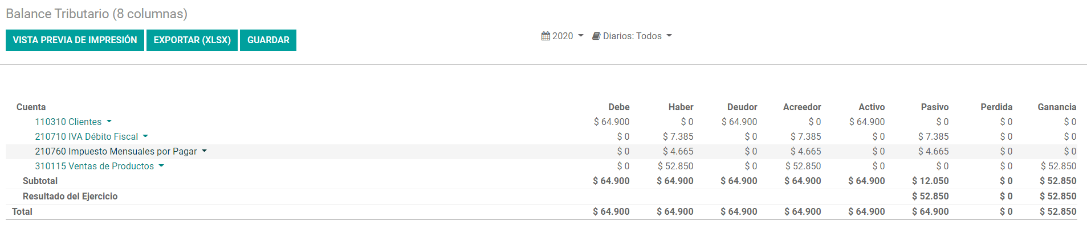Export the report with Exportar (XLSX)
1087x225 pixels.
coord(192,40)
